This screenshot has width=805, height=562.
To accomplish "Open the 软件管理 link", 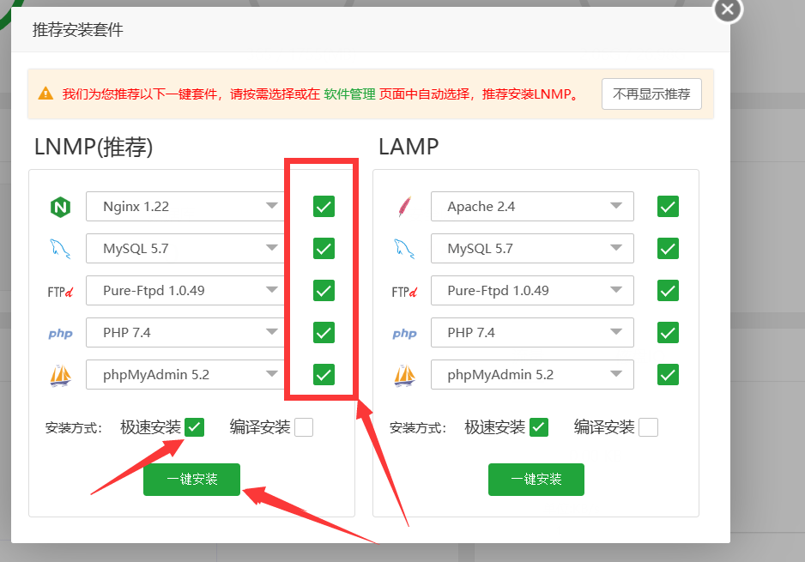I will tap(349, 94).
